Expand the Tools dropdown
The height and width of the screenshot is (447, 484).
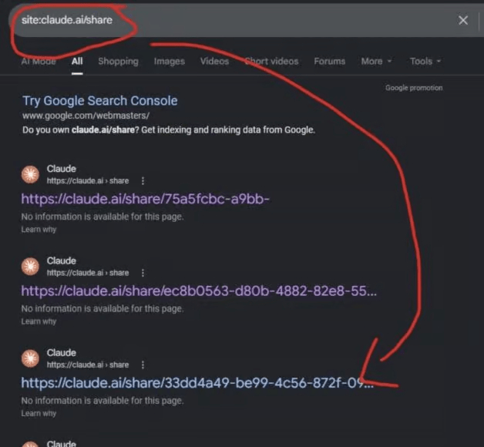coord(425,61)
